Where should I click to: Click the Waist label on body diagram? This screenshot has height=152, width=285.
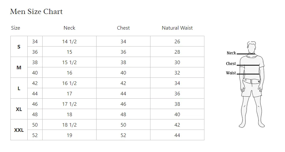[x=231, y=73]
